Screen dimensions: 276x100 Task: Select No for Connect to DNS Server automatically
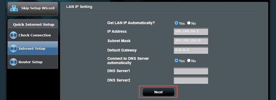click(189, 61)
